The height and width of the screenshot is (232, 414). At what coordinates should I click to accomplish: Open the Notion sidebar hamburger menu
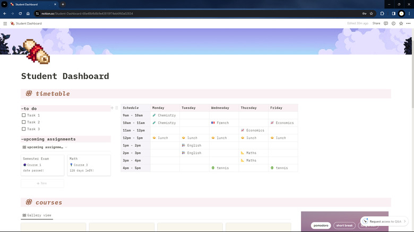point(5,23)
